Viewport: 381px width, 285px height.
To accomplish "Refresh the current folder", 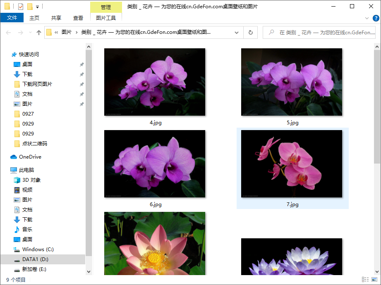I will pos(251,33).
